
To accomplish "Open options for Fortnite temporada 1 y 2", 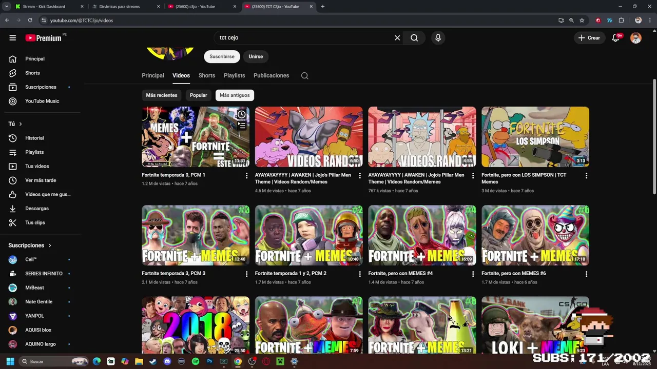I will (360, 274).
